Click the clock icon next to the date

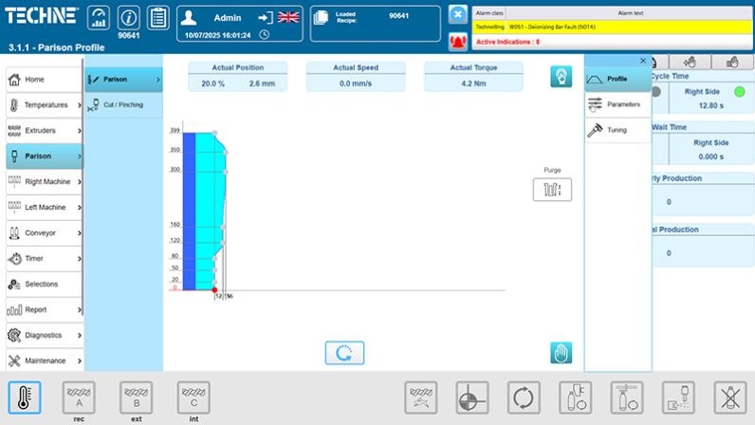click(265, 35)
